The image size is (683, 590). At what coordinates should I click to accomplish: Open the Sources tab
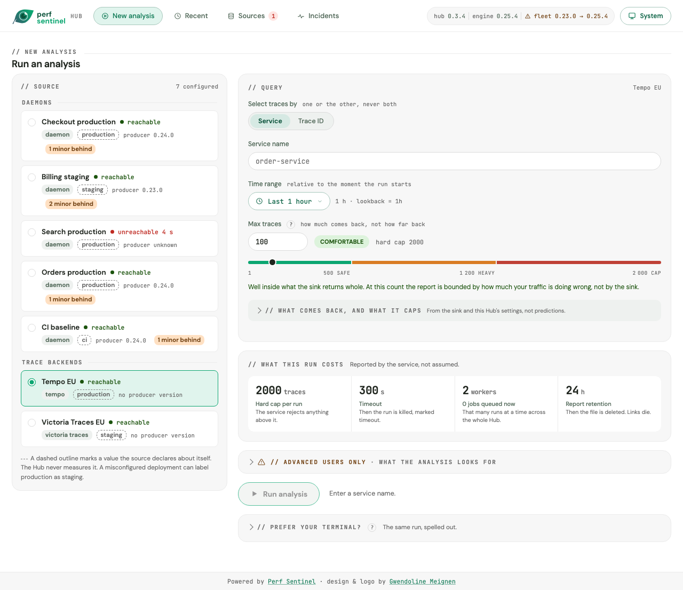(x=252, y=16)
